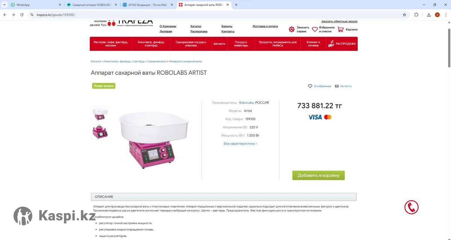The height and width of the screenshot is (240, 451).
Task: Click the gear Заказать сервис icon
Action: (x=292, y=29)
